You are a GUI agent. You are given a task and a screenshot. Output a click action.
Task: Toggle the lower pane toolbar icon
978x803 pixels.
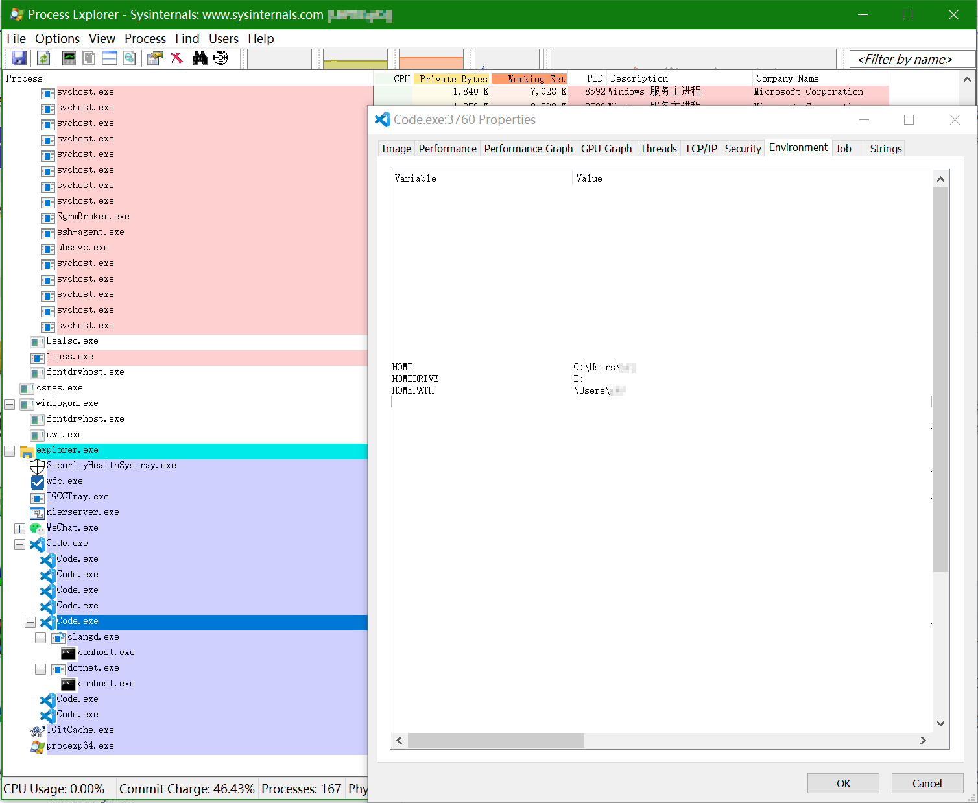[x=110, y=58]
